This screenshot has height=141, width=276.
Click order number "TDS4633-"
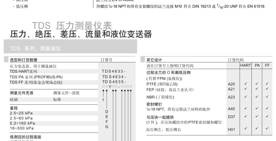pos(114,71)
